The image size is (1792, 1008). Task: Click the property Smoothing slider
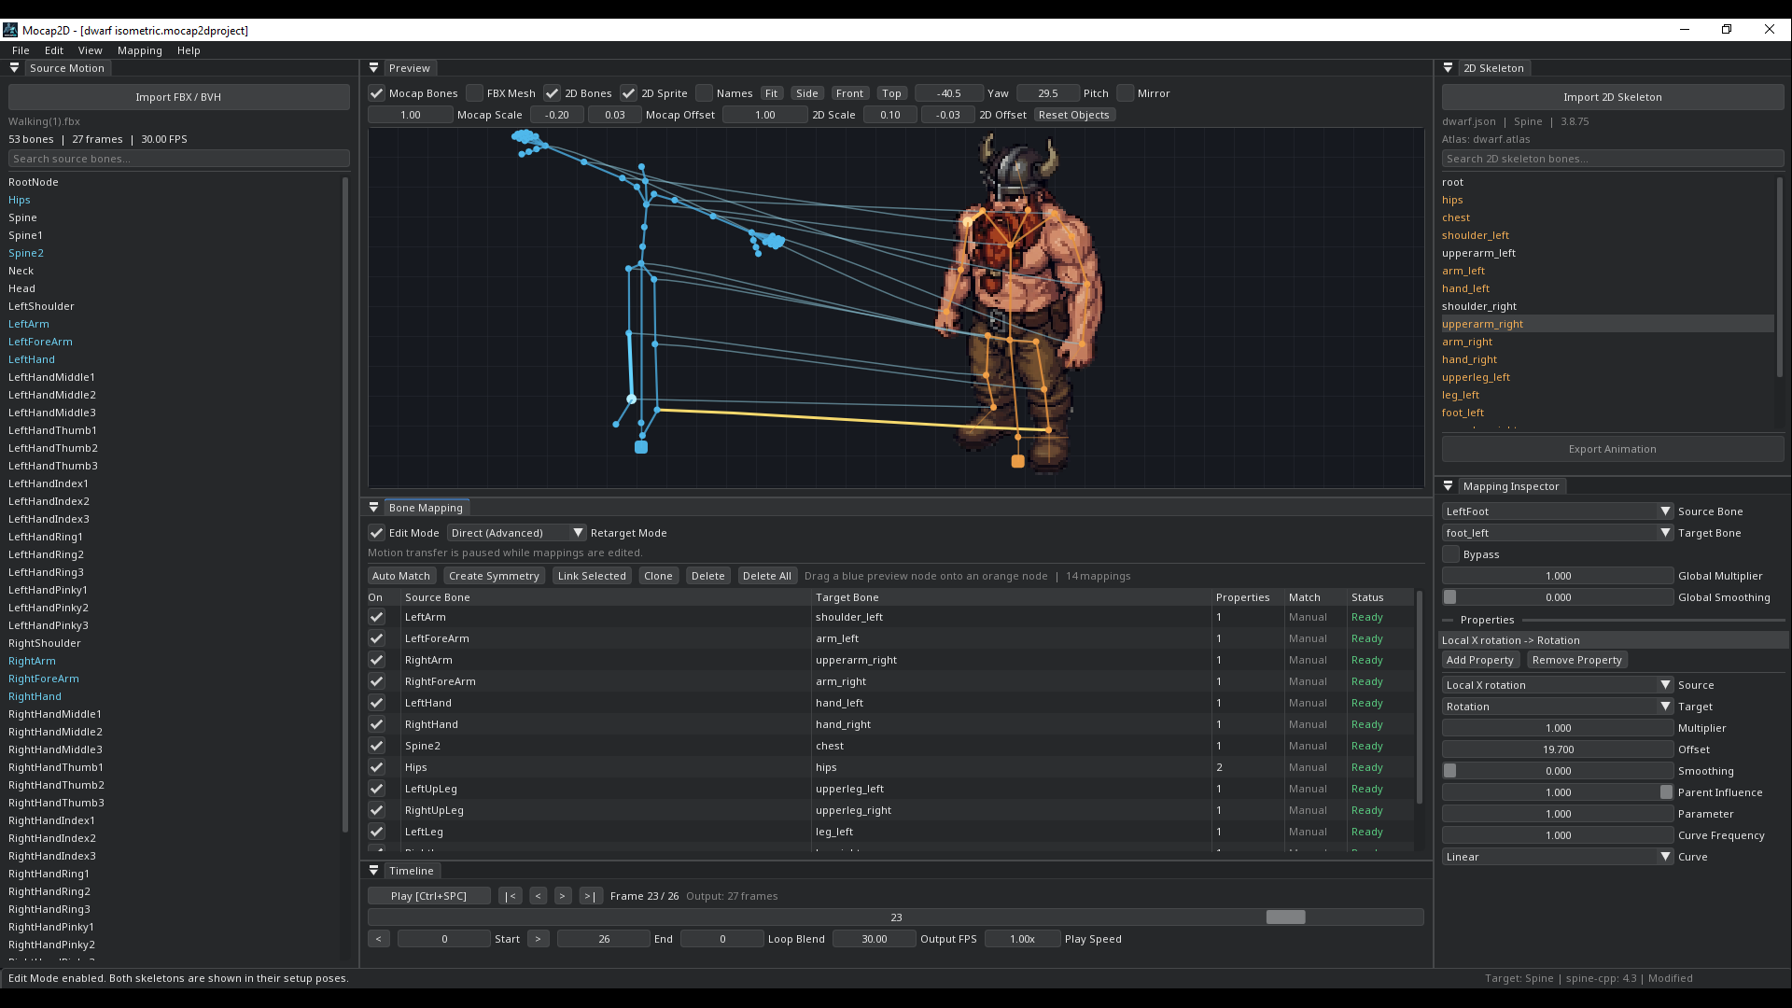click(1557, 771)
